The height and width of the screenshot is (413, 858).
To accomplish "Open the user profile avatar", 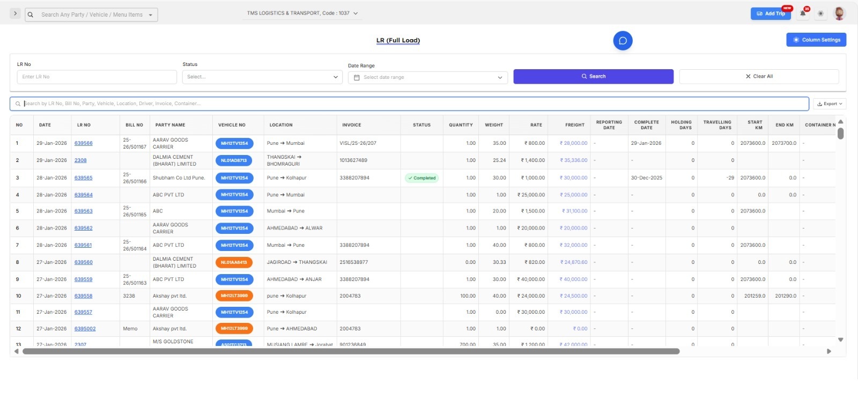I will (x=839, y=13).
